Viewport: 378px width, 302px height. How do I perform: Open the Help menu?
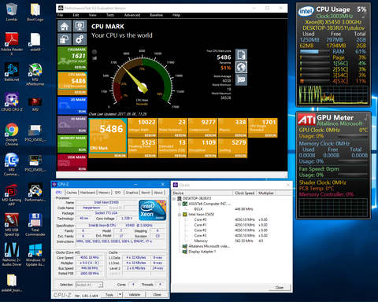click(176, 15)
